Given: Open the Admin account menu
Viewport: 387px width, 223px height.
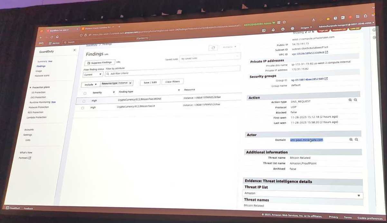Looking at the screenshot, I should [x=346, y=24].
